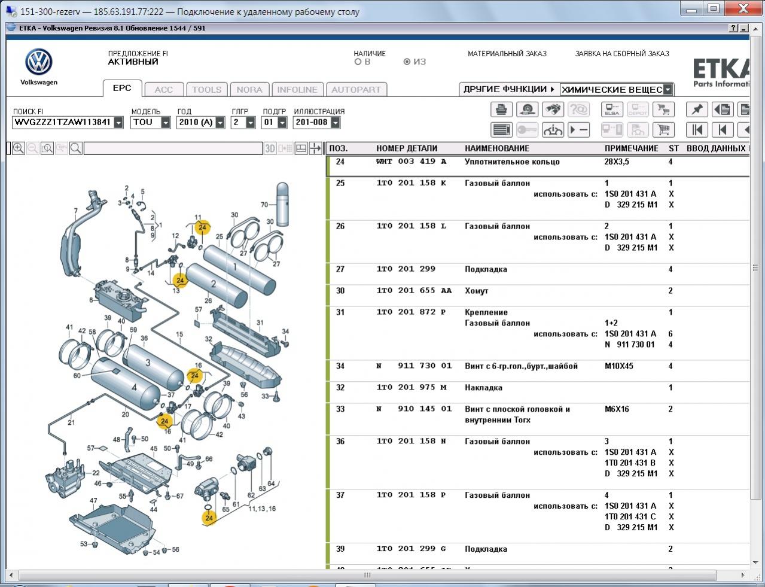Expand the ДРУГИЕ ФУНКЦИИ menu
This screenshot has width=765, height=587.
pyautogui.click(x=508, y=89)
